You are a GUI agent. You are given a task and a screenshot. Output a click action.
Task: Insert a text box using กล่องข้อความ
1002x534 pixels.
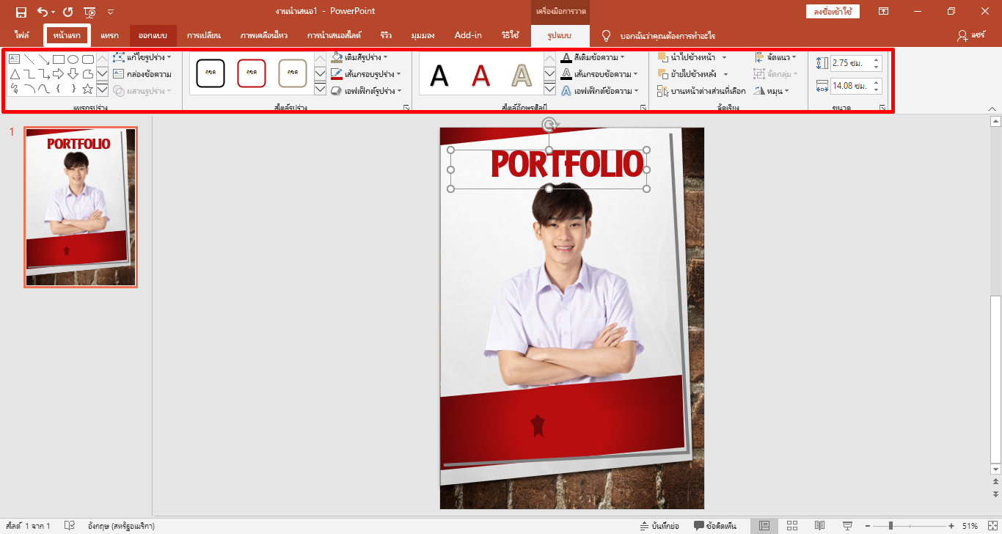pos(142,74)
